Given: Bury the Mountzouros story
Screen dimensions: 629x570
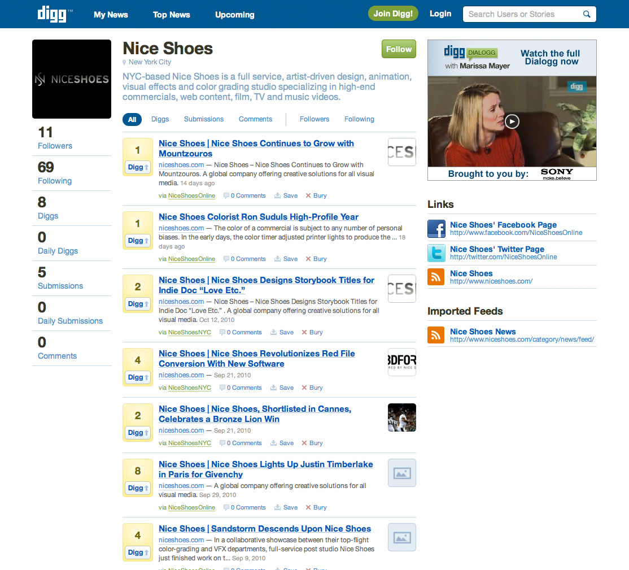Looking at the screenshot, I should click(316, 195).
